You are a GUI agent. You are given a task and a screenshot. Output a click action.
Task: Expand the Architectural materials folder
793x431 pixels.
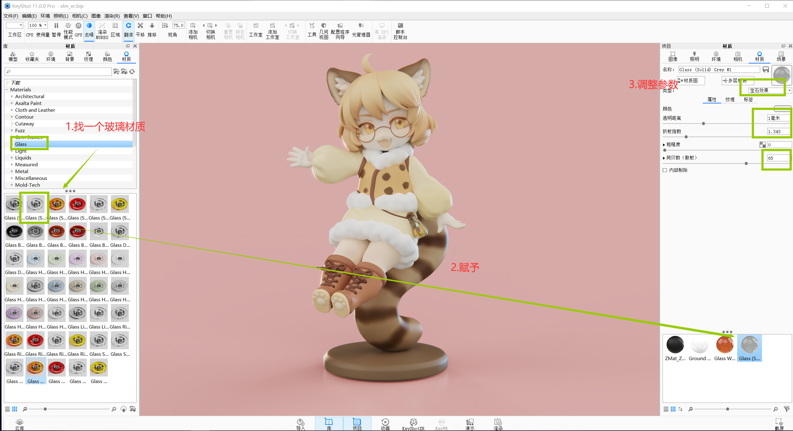point(12,97)
